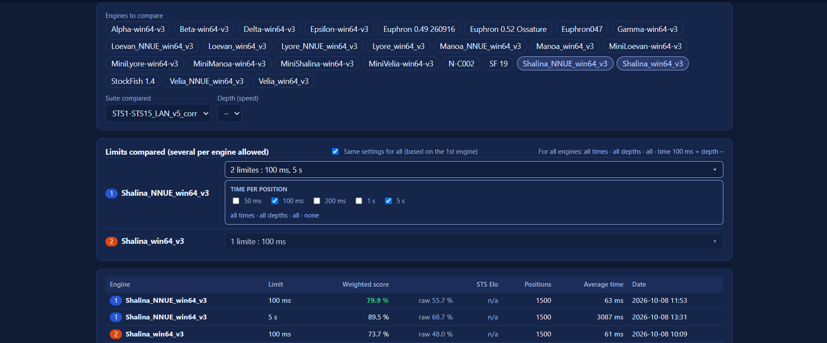
Task: Uncheck the 5 s time checkbox
Action: pyautogui.click(x=388, y=201)
